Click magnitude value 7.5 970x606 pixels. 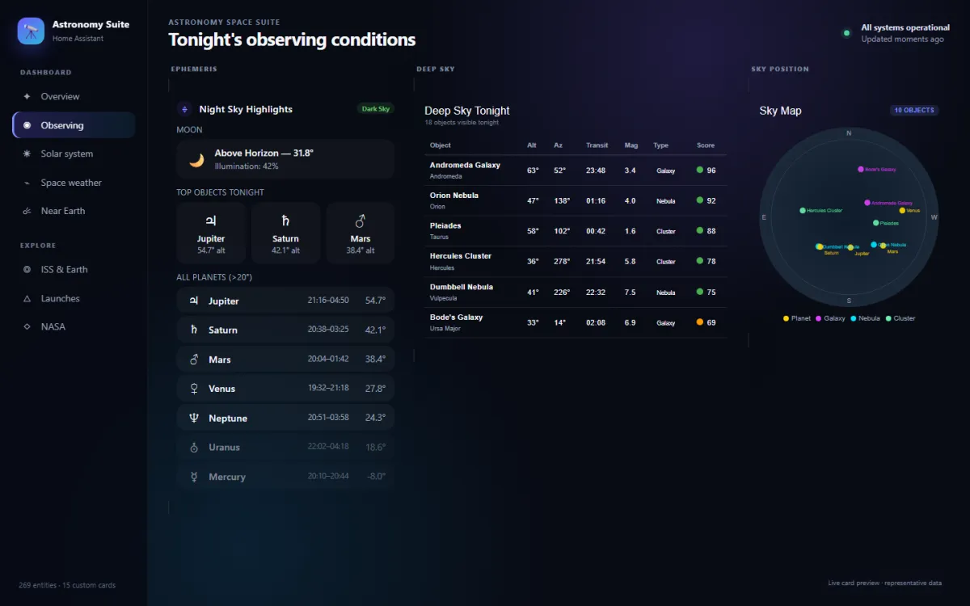click(630, 292)
